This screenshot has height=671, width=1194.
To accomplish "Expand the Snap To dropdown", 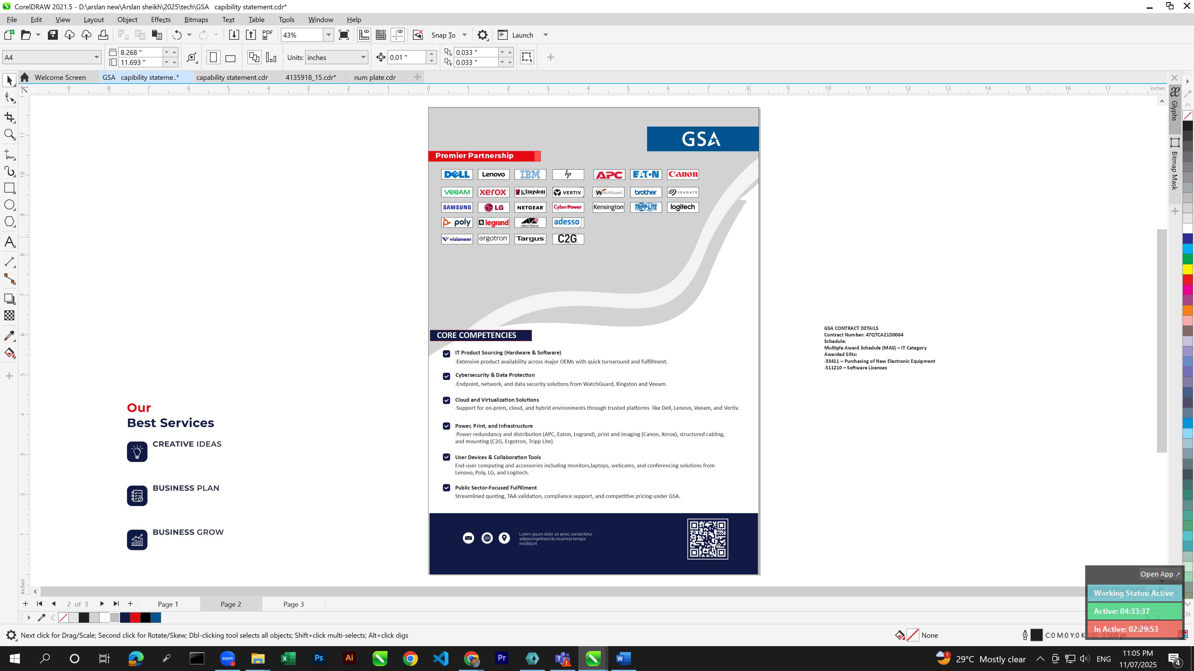I will (x=465, y=35).
